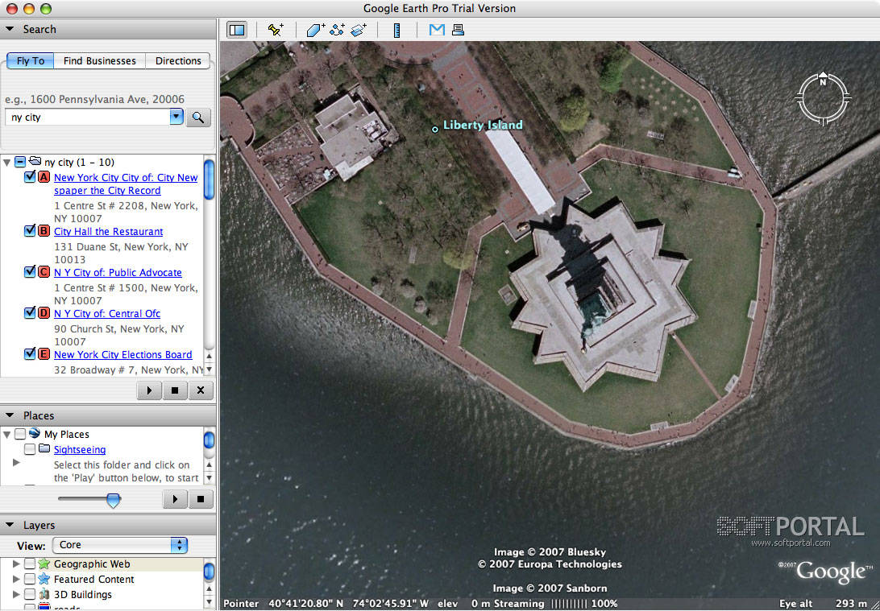880x611 pixels.
Task: Add an image overlay from the toolbar
Action: 358,30
